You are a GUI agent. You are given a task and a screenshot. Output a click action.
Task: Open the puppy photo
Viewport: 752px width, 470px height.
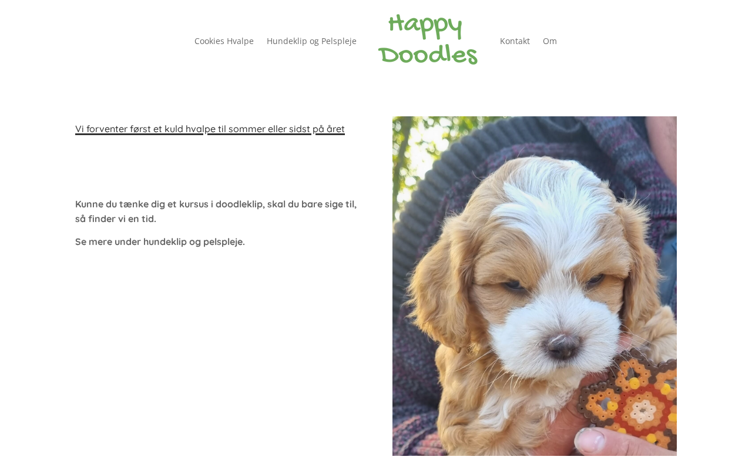pos(535,286)
